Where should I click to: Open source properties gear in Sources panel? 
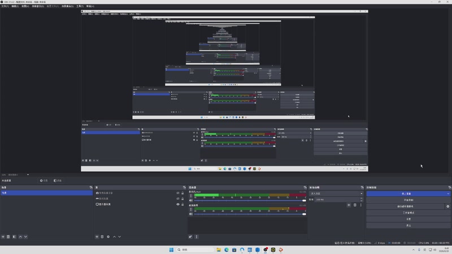click(x=108, y=237)
